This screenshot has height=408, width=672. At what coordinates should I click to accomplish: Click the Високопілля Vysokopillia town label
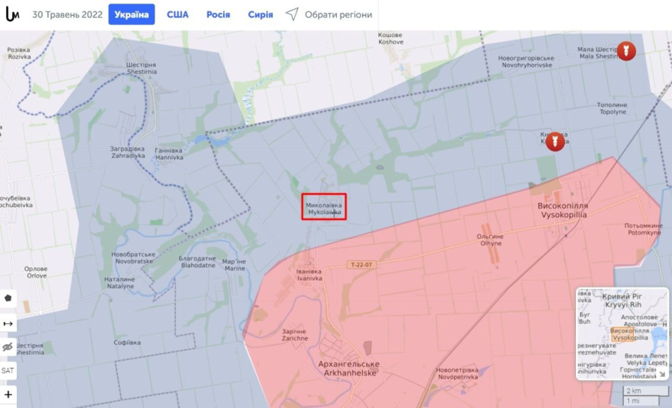[x=562, y=210]
